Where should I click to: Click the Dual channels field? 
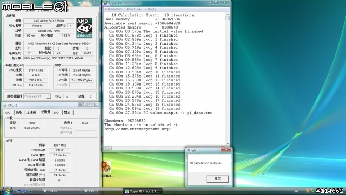tap(85, 123)
